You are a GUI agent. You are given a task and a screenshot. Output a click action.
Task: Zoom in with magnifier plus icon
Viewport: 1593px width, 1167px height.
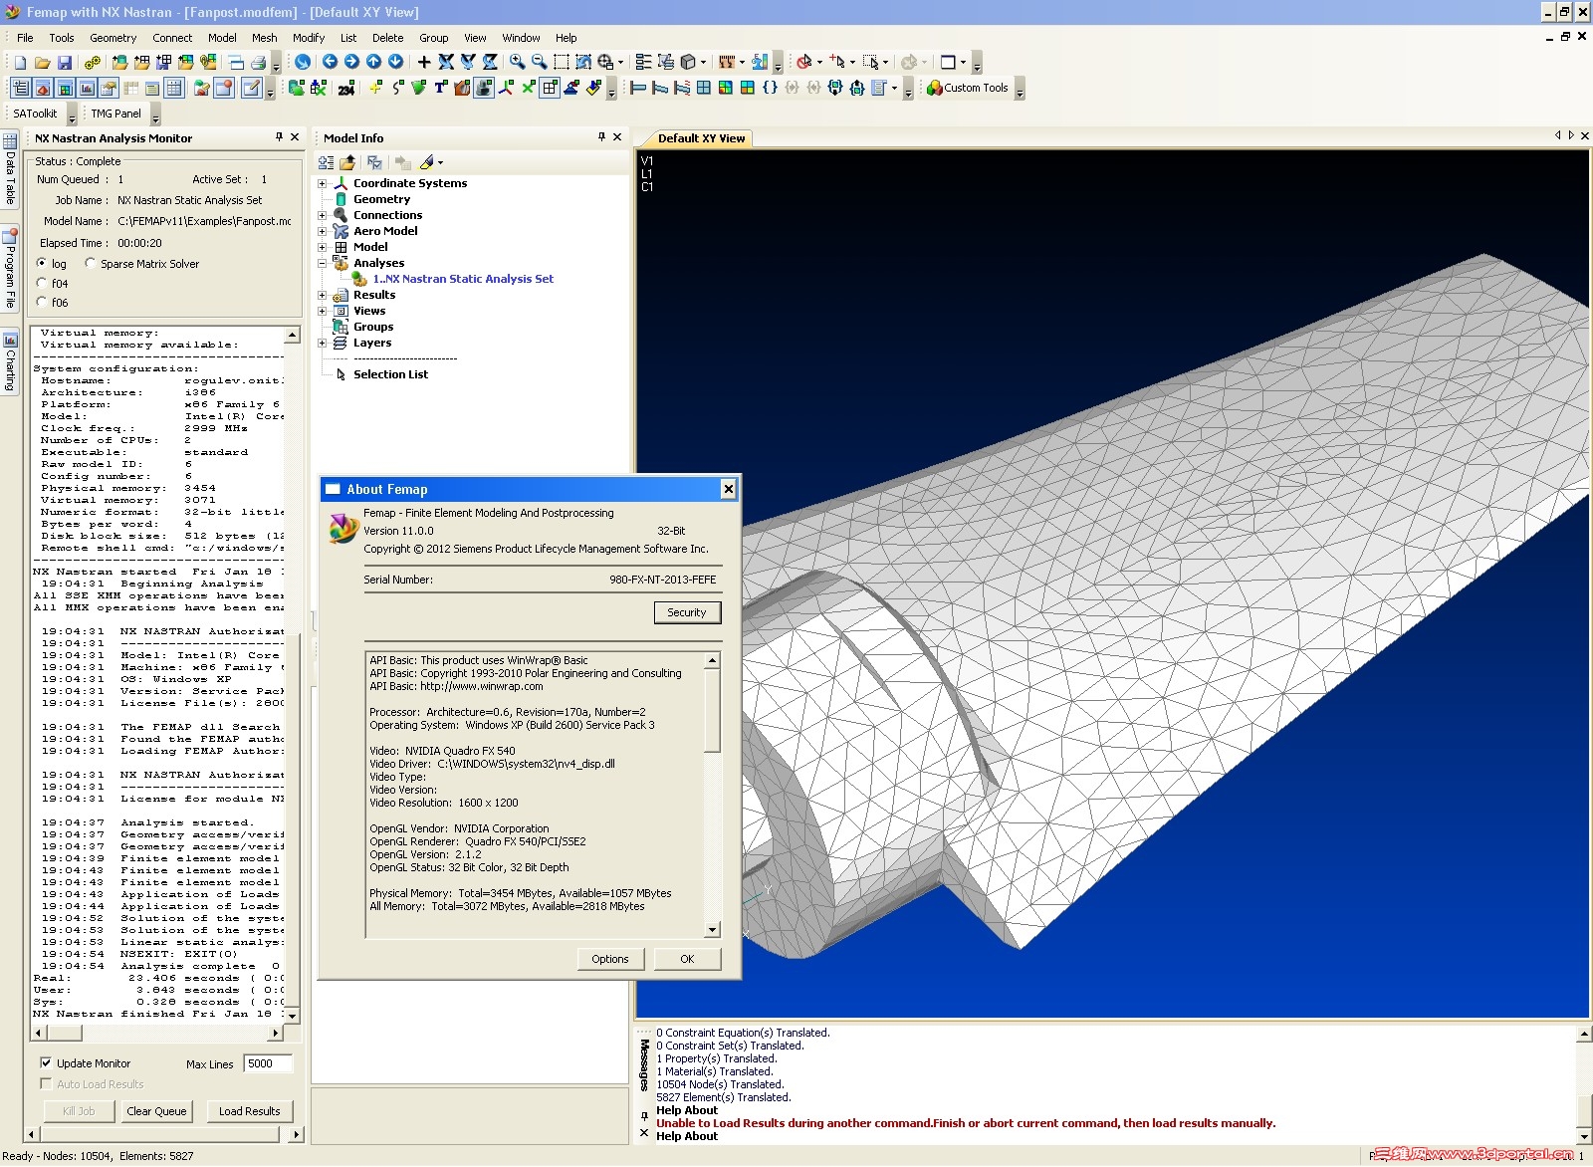517,62
